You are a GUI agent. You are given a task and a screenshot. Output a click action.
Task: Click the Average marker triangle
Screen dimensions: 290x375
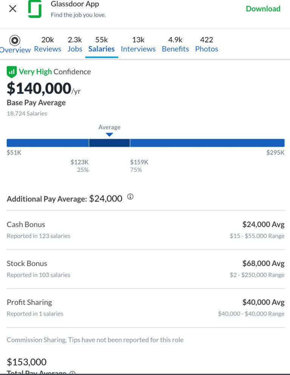pyautogui.click(x=110, y=135)
